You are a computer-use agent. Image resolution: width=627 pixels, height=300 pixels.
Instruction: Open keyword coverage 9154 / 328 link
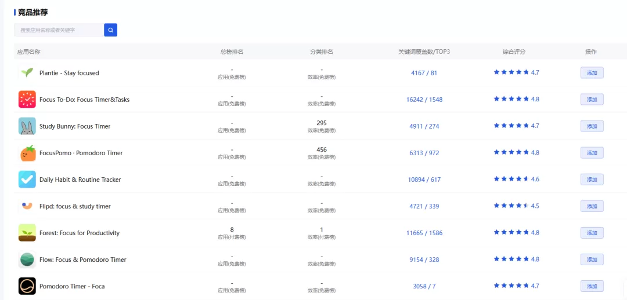pyautogui.click(x=424, y=259)
